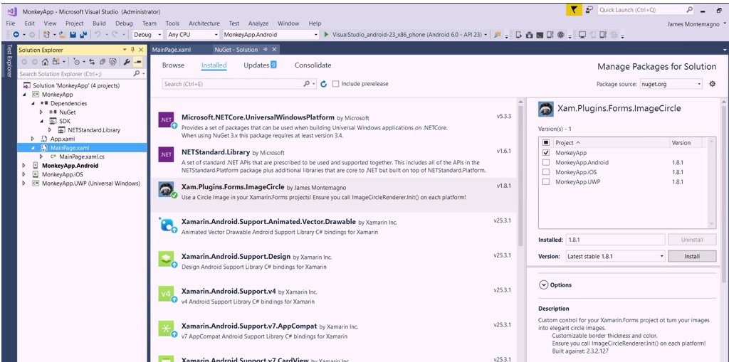Click the Xam.Plugins.Forms.ImageCircle package icon in list
The height and width of the screenshot is (362, 729).
point(167,190)
